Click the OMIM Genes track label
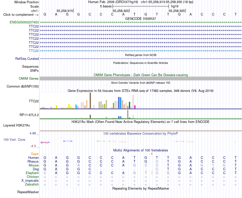Image resolution: width=242 pixels, height=198 pixels. [29, 78]
